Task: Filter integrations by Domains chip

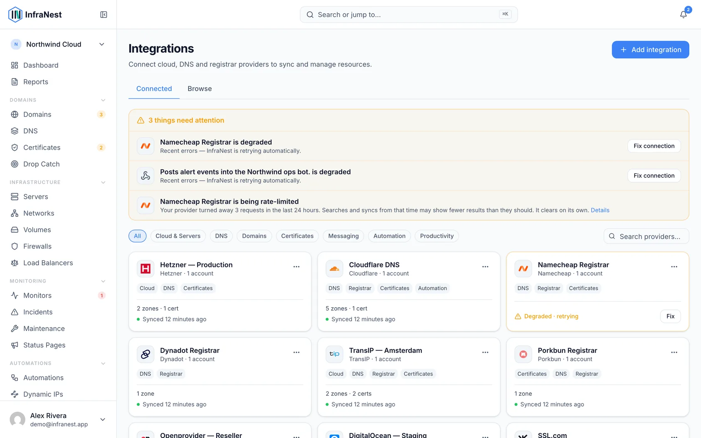Action: [254, 236]
